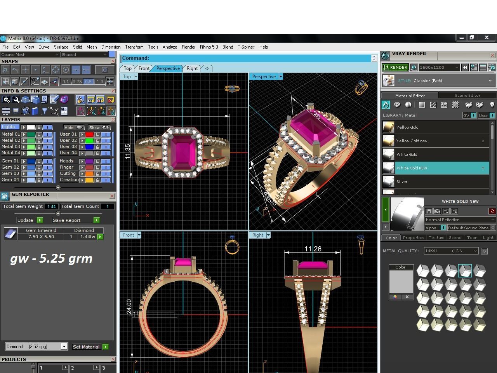
Task: Select the White Gold material
Action: tap(436, 154)
